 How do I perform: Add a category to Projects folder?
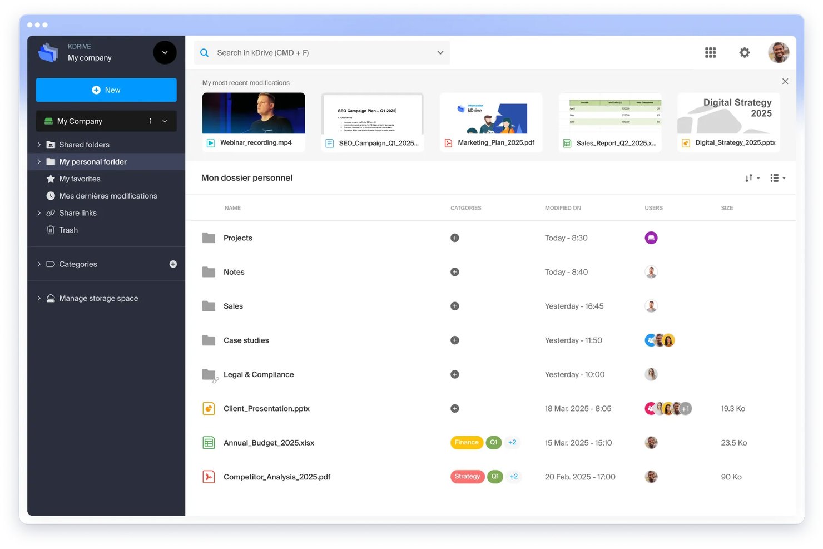tap(455, 238)
